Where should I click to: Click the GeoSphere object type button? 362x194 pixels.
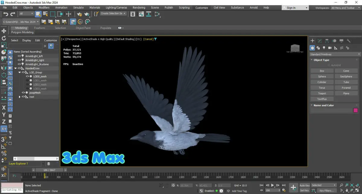coord(346,76)
